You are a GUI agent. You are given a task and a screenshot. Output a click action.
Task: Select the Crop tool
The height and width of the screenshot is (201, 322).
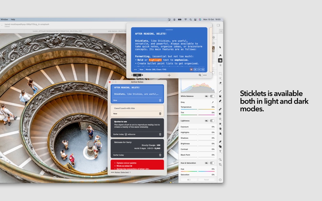pos(220,164)
